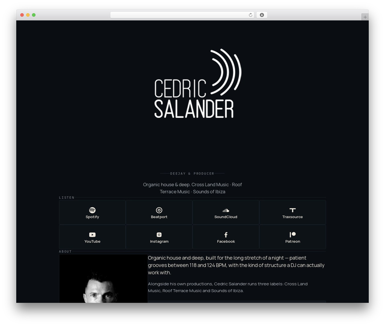Minimize the browser window
Screen dimensions: 385x326
[x=28, y=15]
